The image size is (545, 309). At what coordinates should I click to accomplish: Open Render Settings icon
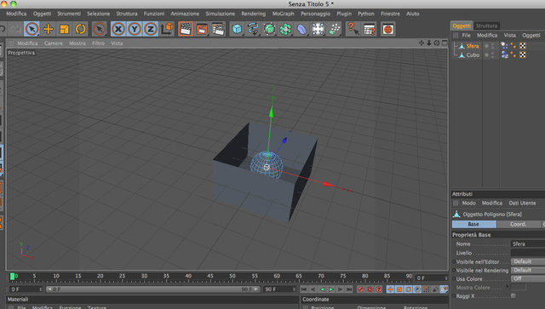tap(218, 29)
